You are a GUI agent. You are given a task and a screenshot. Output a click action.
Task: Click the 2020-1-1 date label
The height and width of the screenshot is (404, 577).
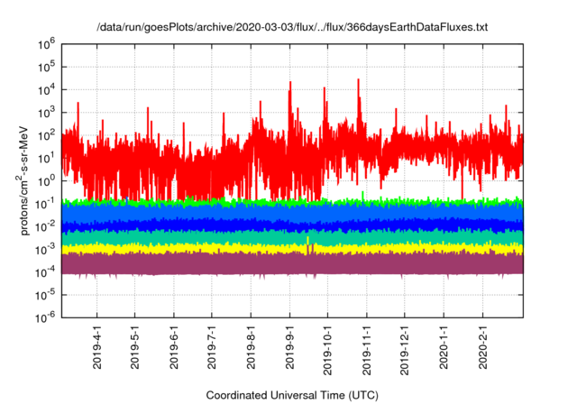pyautogui.click(x=444, y=347)
